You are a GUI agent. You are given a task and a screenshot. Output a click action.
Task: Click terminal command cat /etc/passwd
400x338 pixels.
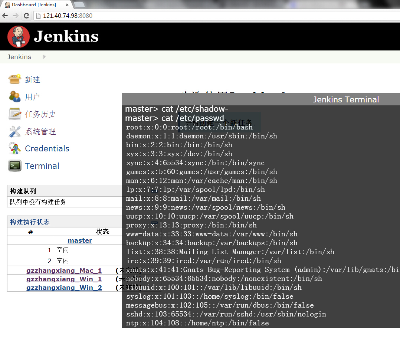click(193, 118)
